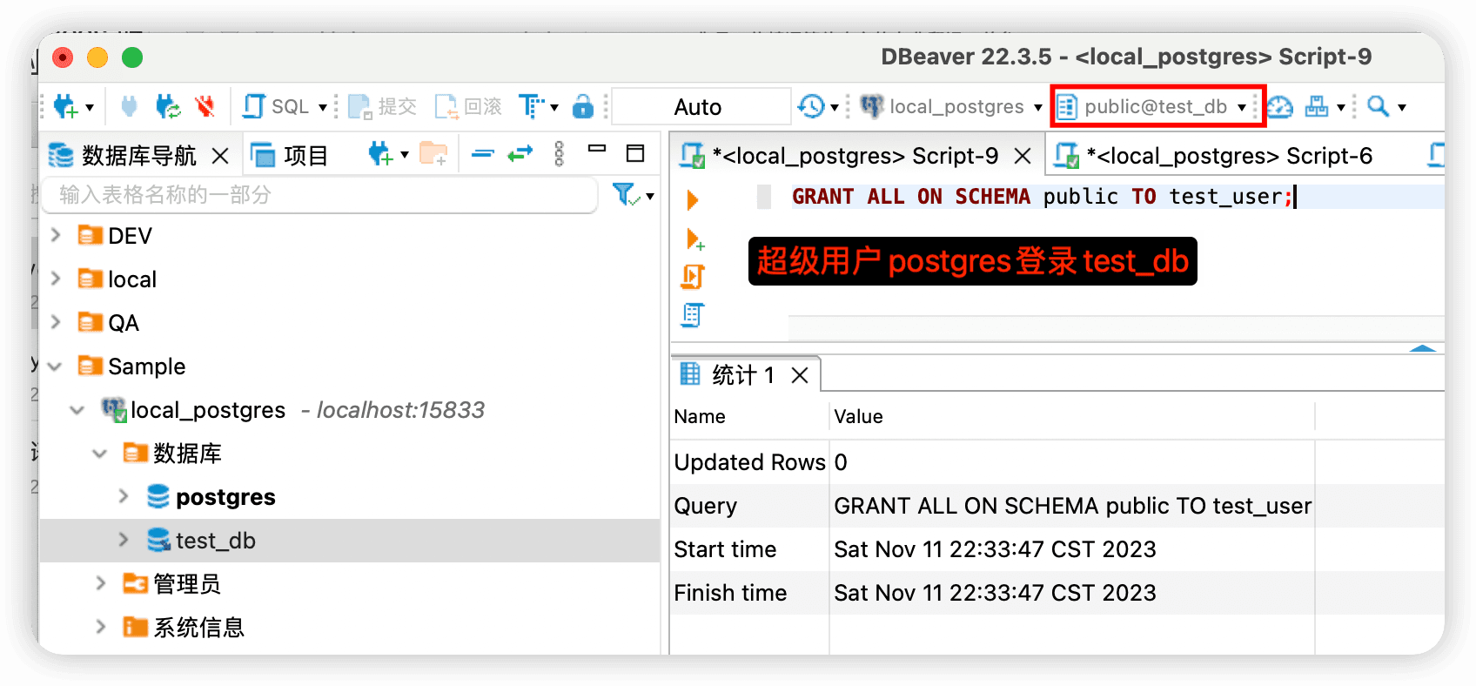Select the test_db database tree item
Image resolution: width=1476 pixels, height=686 pixels.
tap(201, 541)
